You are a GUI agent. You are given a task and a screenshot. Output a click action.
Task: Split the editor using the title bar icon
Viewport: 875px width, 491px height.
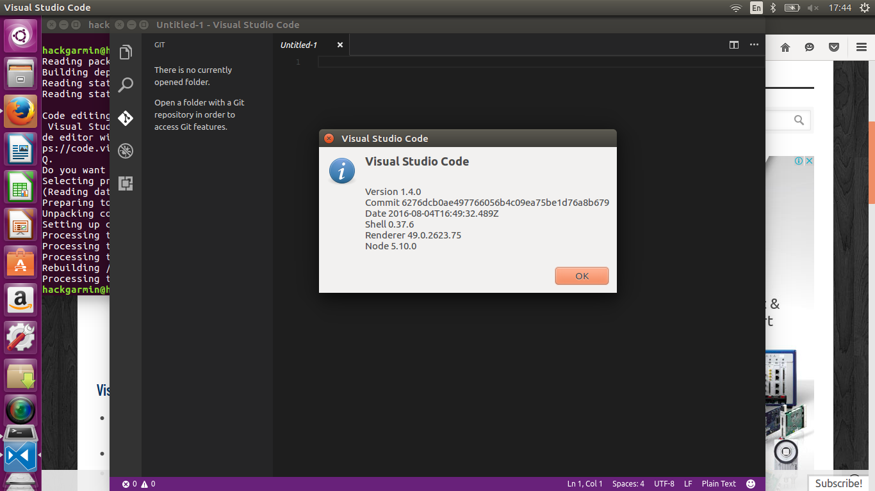click(x=733, y=45)
